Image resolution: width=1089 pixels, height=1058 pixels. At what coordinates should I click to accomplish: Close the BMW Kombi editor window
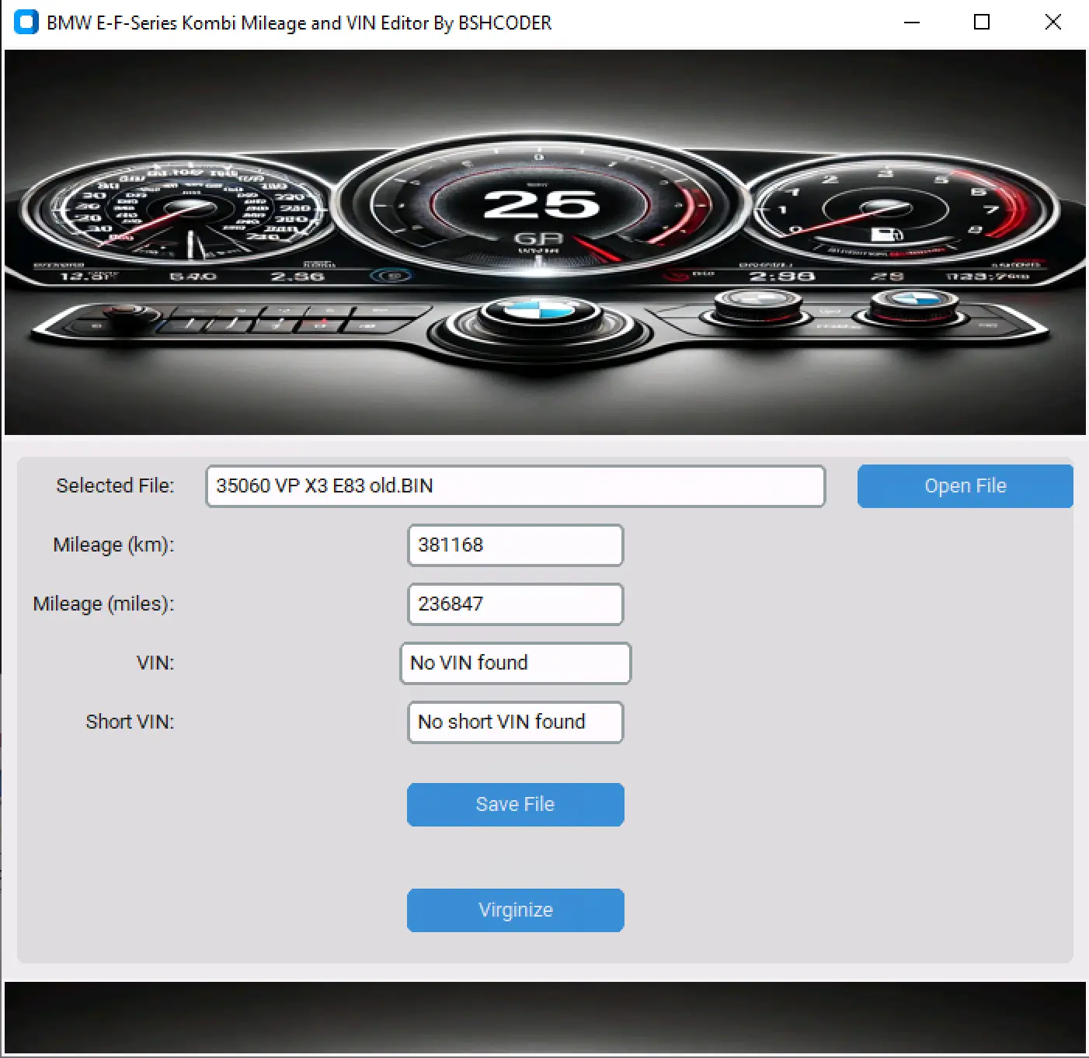point(1052,23)
